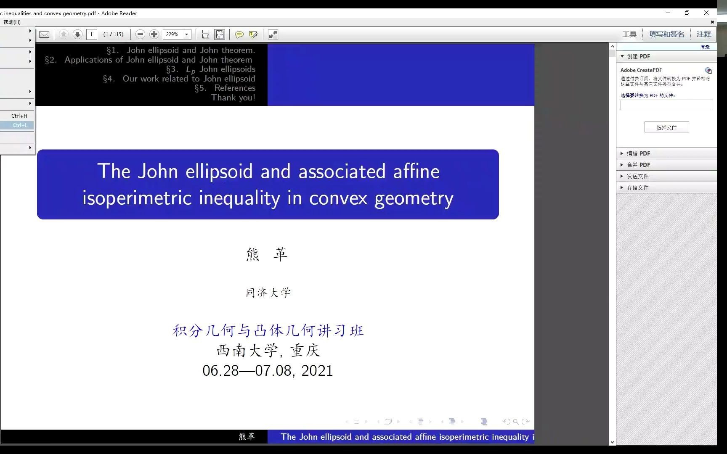
Task: Zoom in using the plus icon
Action: [154, 34]
